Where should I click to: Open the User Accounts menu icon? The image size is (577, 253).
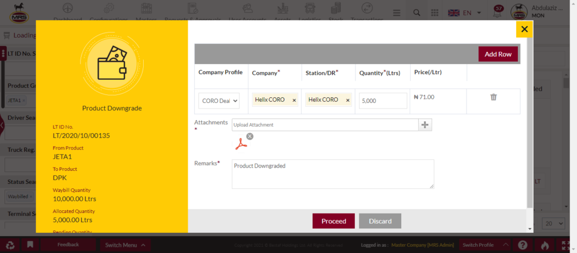tap(247, 9)
